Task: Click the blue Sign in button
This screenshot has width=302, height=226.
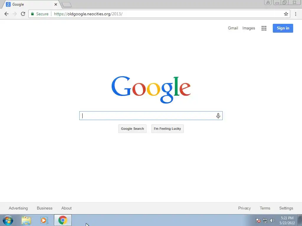Action: [x=283, y=28]
